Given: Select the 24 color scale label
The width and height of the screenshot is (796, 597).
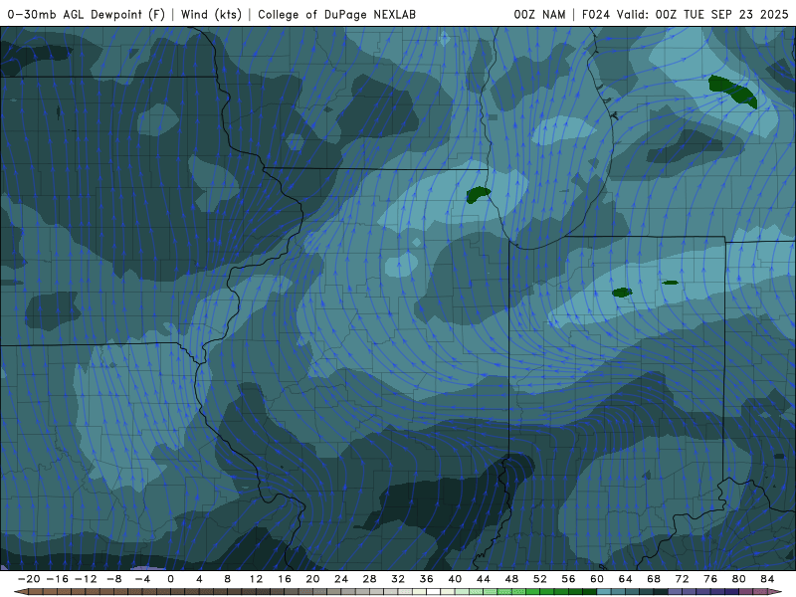Looking at the screenshot, I should 341,579.
